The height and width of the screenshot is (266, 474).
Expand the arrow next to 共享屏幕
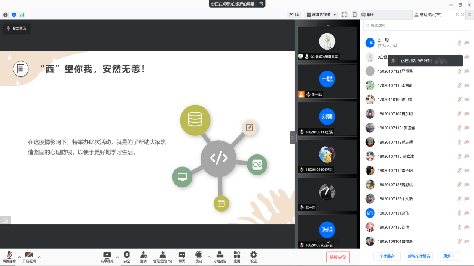[x=117, y=257]
